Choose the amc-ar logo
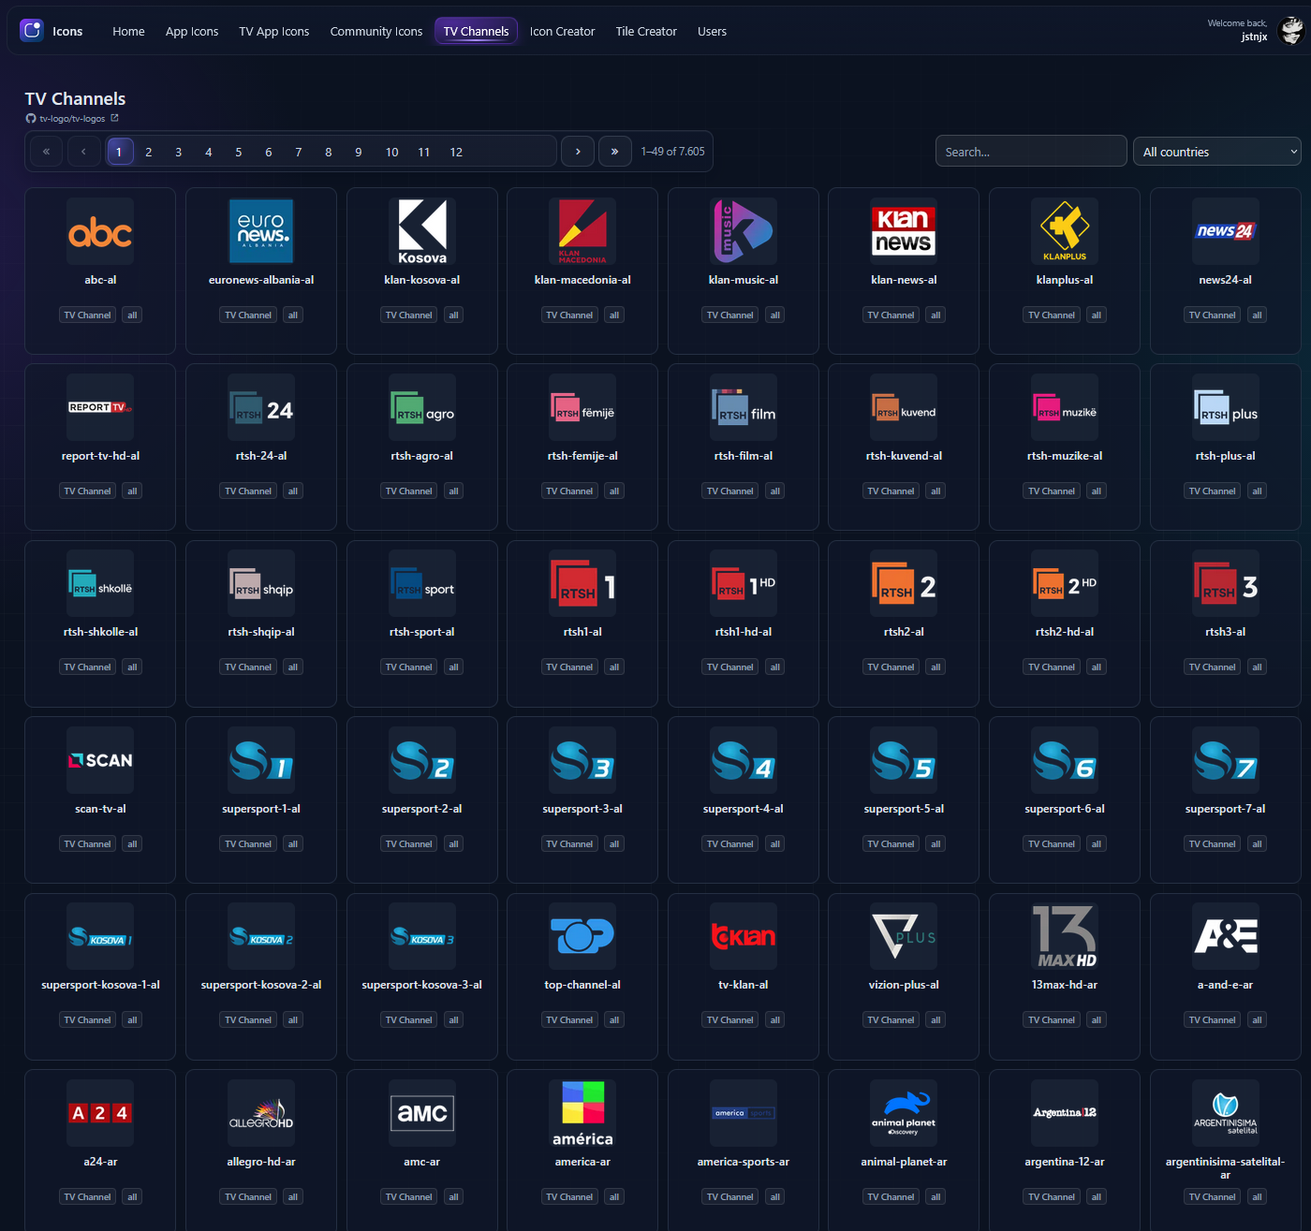This screenshot has height=1231, width=1311. tap(422, 1113)
